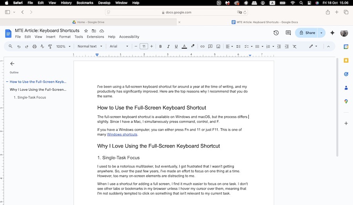Insert a link via toolbar
Image resolution: width=353 pixels, height=205 pixels.
[x=202, y=47]
